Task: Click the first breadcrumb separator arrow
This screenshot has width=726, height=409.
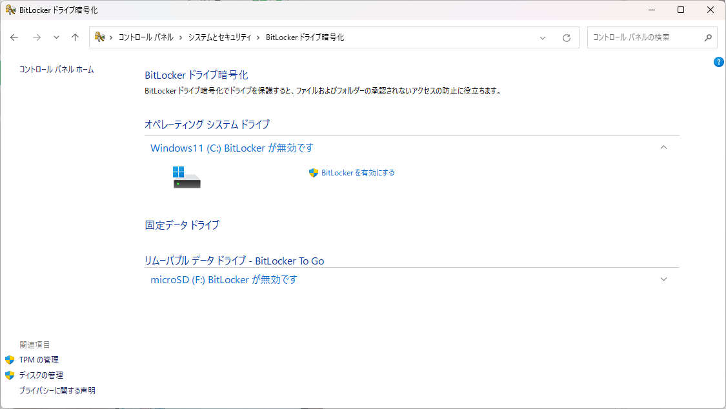Action: (111, 37)
